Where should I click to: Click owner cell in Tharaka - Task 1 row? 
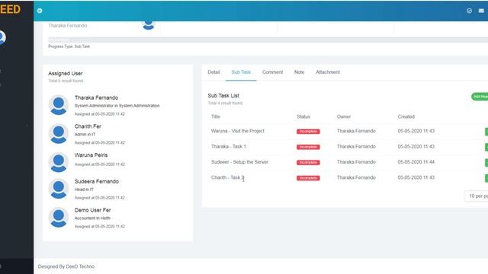[x=356, y=147]
